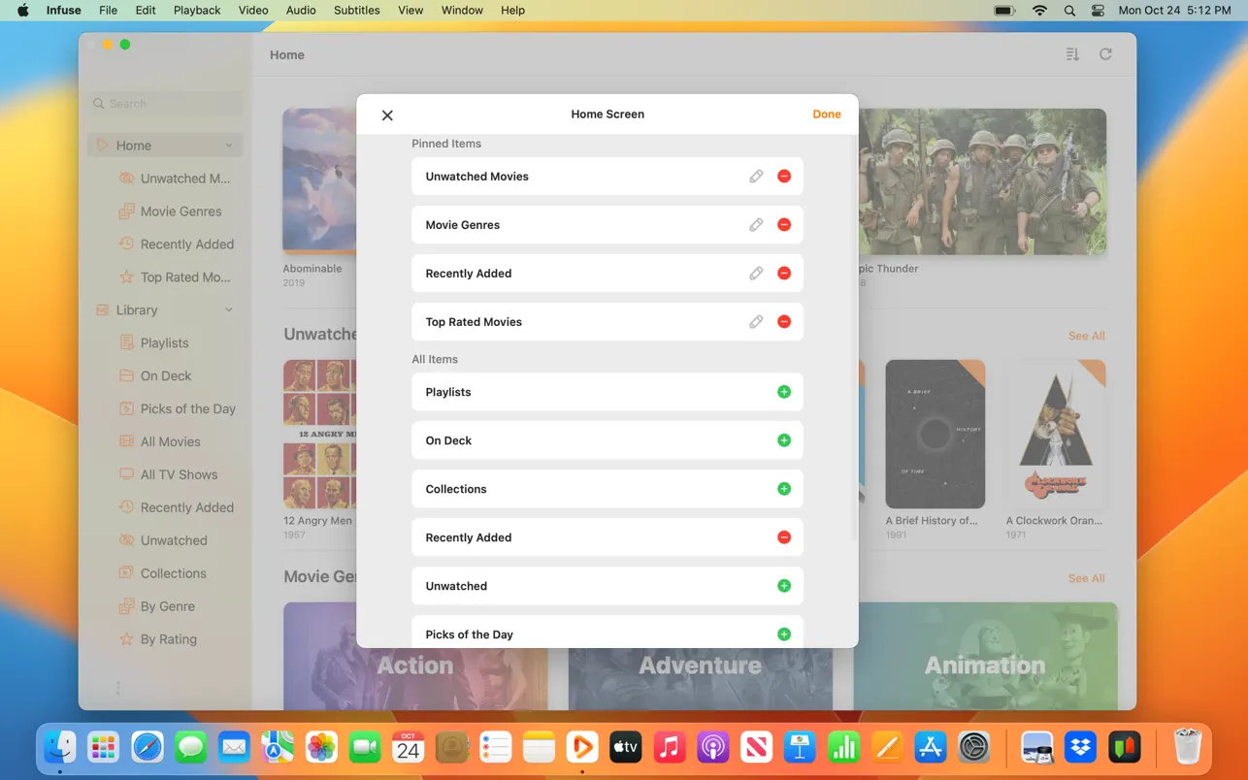This screenshot has height=780, width=1248.
Task: Add Collections to the Home Screen
Action: tap(783, 488)
